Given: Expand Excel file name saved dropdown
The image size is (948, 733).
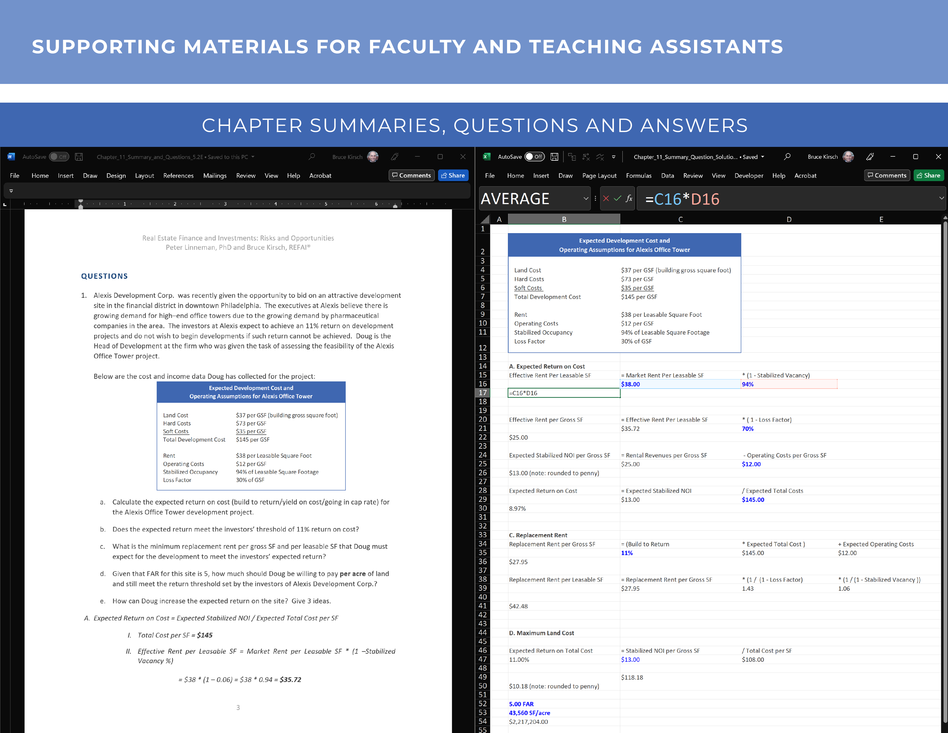Looking at the screenshot, I should point(763,157).
